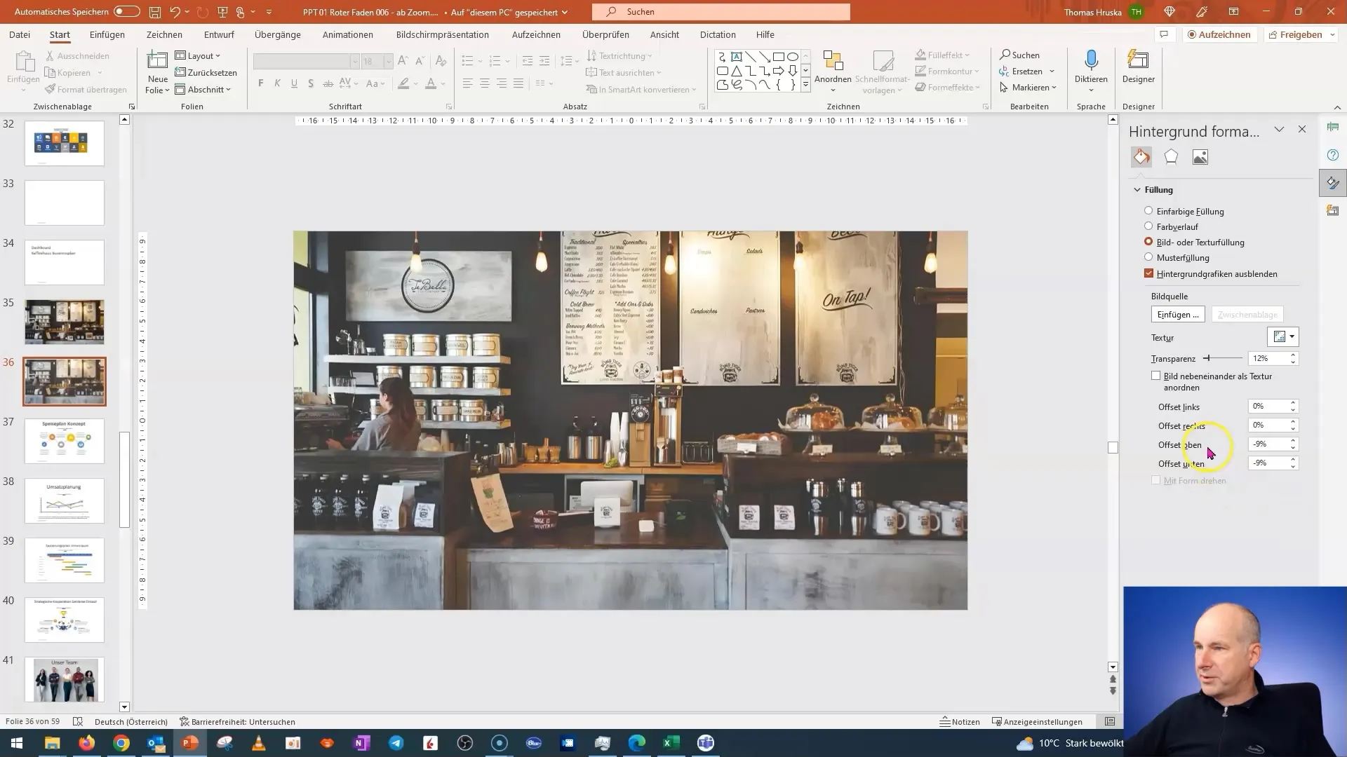Insert a bulleted list

[x=467, y=62]
